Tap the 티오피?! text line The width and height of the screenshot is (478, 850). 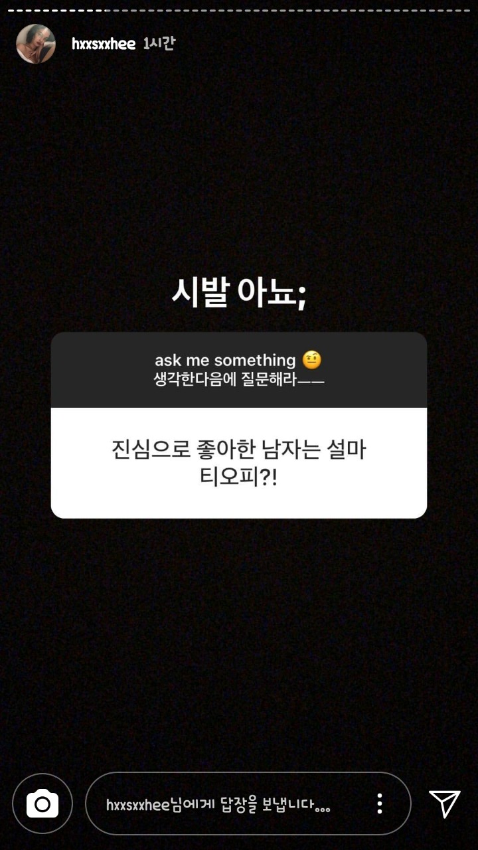(239, 476)
